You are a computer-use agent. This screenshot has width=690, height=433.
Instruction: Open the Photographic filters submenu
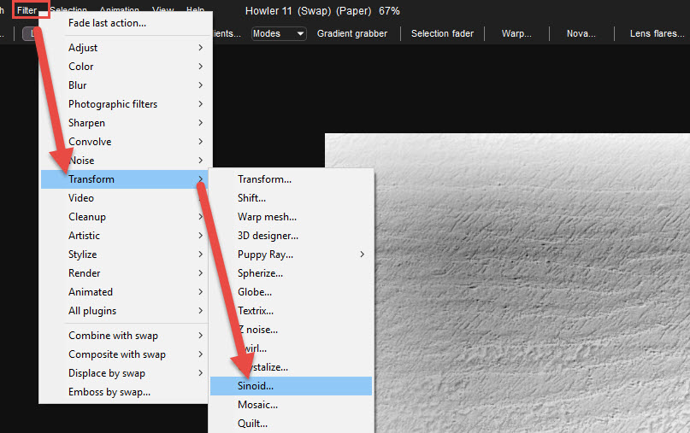[x=113, y=104]
